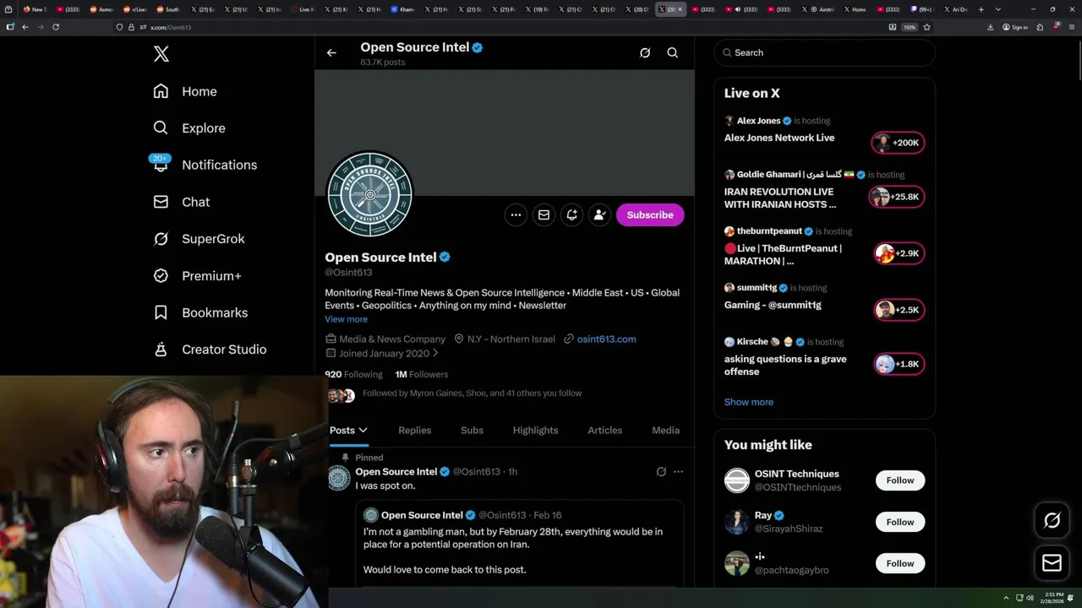
Task: Join the Alex Jones Network Live space
Action: (x=779, y=138)
